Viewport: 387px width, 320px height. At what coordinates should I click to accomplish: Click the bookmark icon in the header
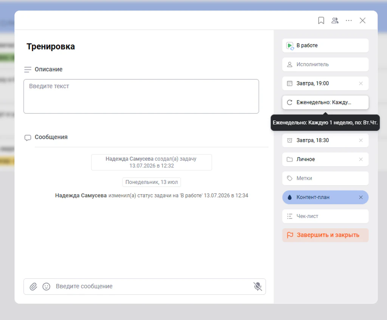click(x=321, y=20)
